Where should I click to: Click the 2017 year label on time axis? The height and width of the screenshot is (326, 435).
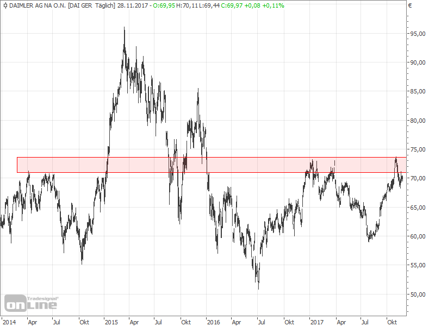[315, 322]
